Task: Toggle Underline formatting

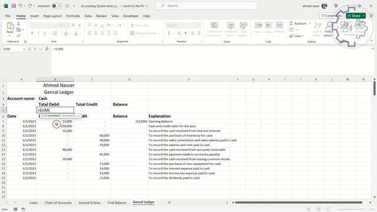Action: pyautogui.click(x=45, y=33)
